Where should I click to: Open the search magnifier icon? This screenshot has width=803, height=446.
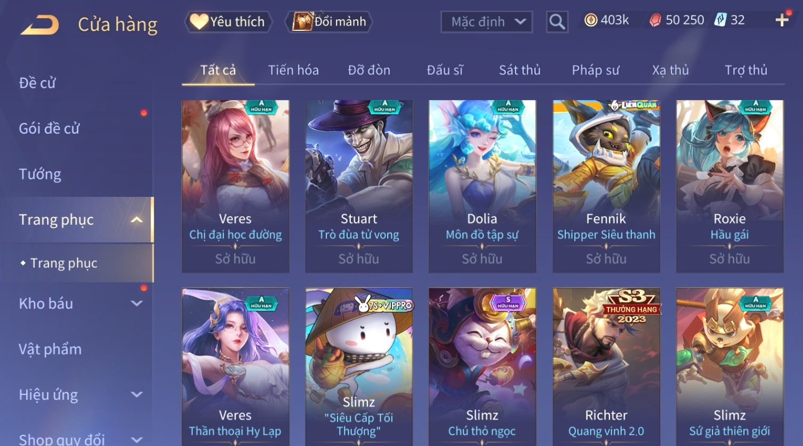tap(557, 22)
